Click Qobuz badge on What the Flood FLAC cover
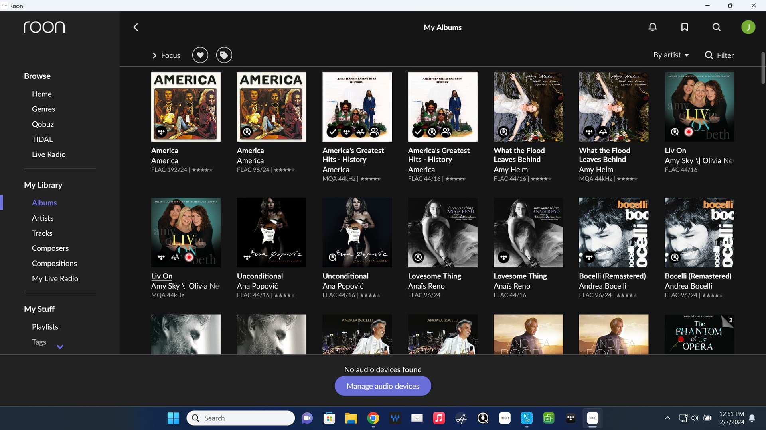 pos(503,131)
